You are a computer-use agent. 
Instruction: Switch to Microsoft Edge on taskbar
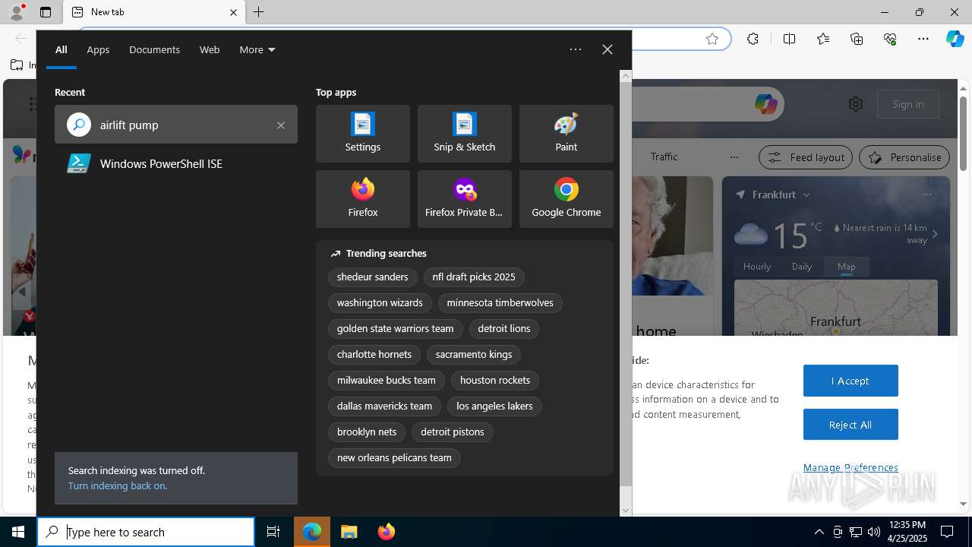click(312, 532)
